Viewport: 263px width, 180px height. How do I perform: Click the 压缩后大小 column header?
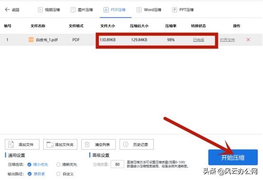coord(139,26)
